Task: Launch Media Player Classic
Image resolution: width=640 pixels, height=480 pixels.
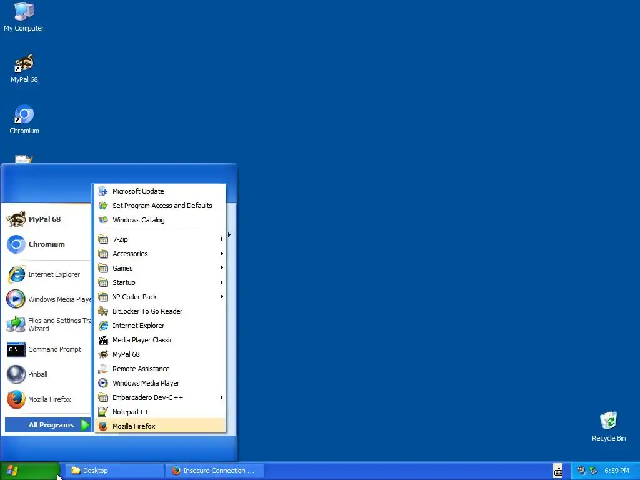Action: [160, 340]
